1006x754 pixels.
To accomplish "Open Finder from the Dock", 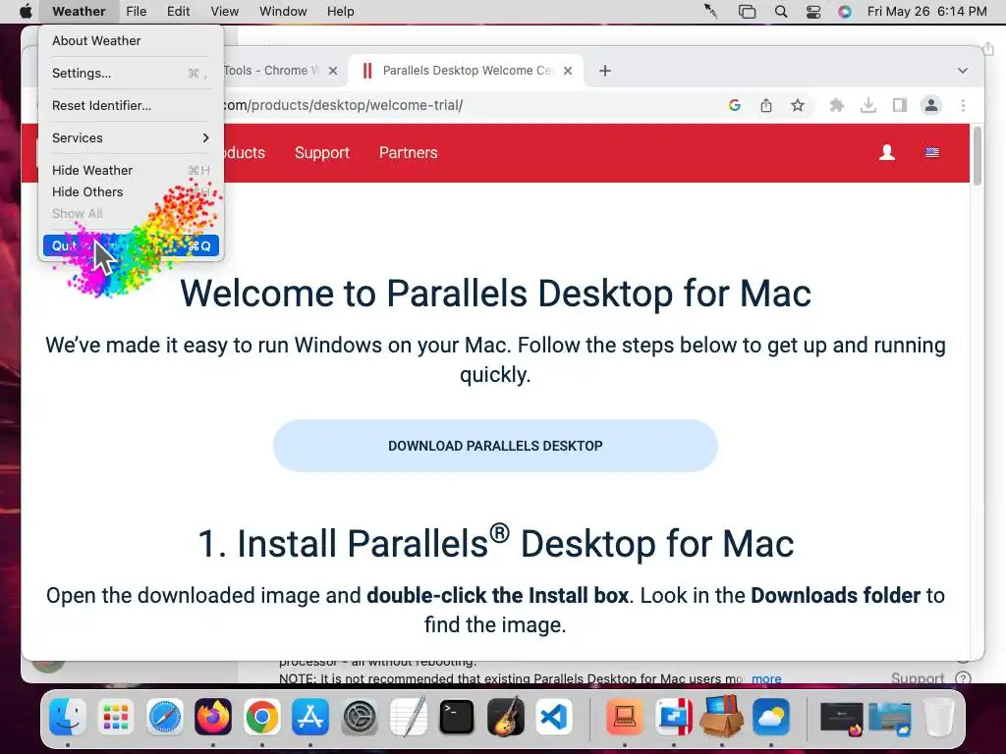I will 68,717.
